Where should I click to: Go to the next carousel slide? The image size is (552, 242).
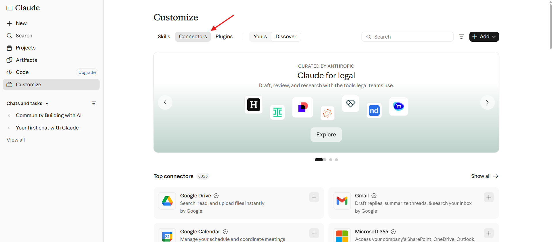click(x=488, y=102)
